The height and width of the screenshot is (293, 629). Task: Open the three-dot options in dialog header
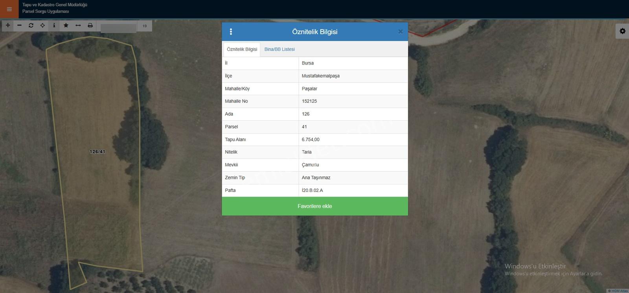click(231, 31)
